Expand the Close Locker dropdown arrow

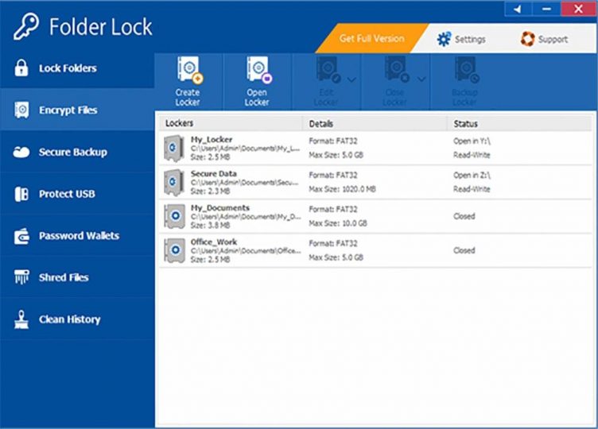tap(420, 79)
